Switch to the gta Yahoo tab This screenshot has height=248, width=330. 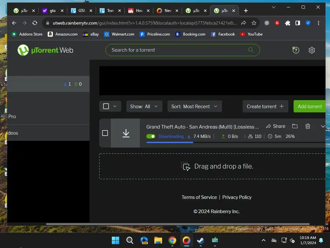[x=53, y=11]
